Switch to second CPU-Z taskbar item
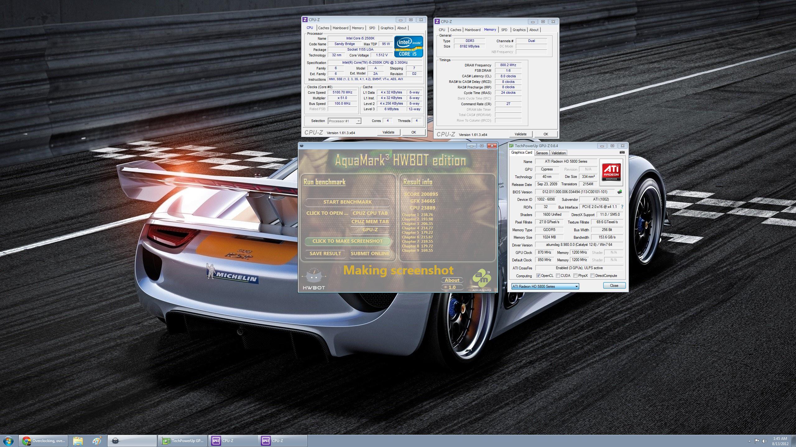796x447 pixels. (283, 440)
